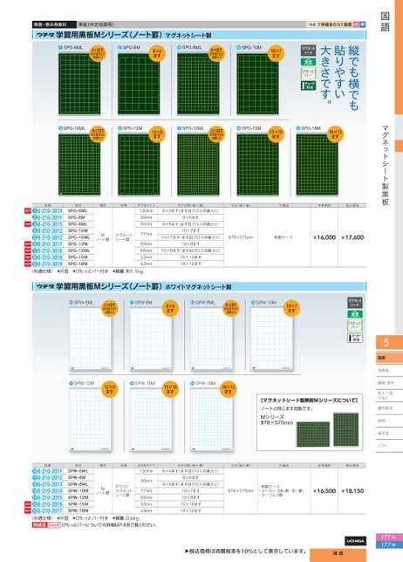
Task: Open the SPW-15M whiteboard image
Action: 151,420
